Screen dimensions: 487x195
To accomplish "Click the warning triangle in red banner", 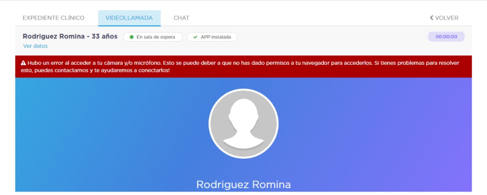I will [x=23, y=63].
